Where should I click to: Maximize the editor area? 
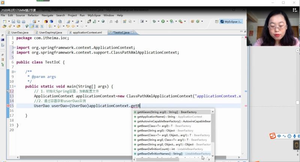[245, 32]
